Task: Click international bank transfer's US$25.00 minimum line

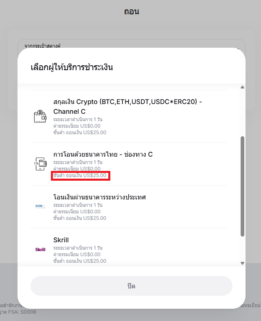Action: (80, 218)
